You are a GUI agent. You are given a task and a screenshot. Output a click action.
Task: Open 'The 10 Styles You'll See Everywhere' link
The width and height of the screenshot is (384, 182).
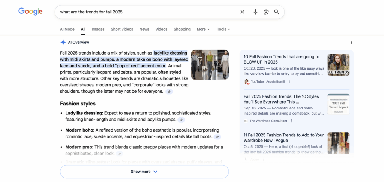click(282, 99)
